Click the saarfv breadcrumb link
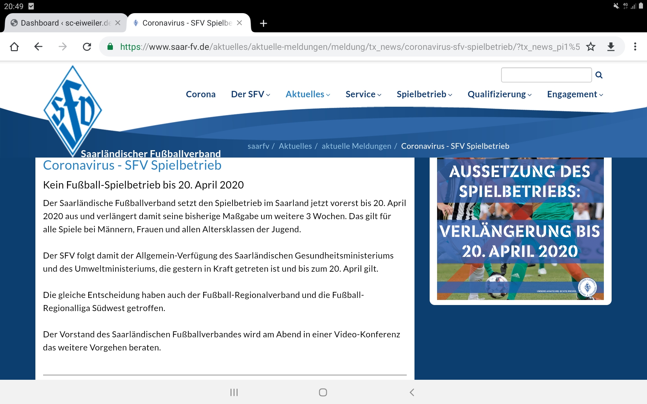Viewport: 647px width, 404px height. coord(258,146)
